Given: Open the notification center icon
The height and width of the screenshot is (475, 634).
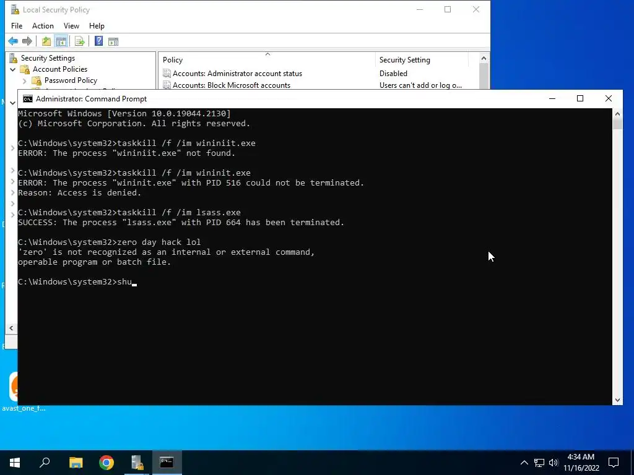Looking at the screenshot, I should pyautogui.click(x=614, y=463).
